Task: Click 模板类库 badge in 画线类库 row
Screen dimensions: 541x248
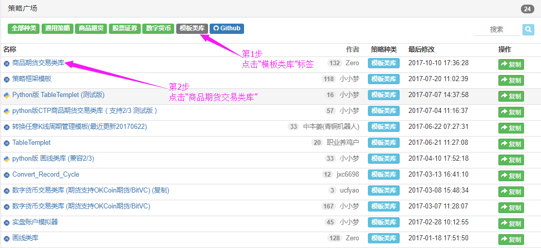Action: (x=383, y=238)
